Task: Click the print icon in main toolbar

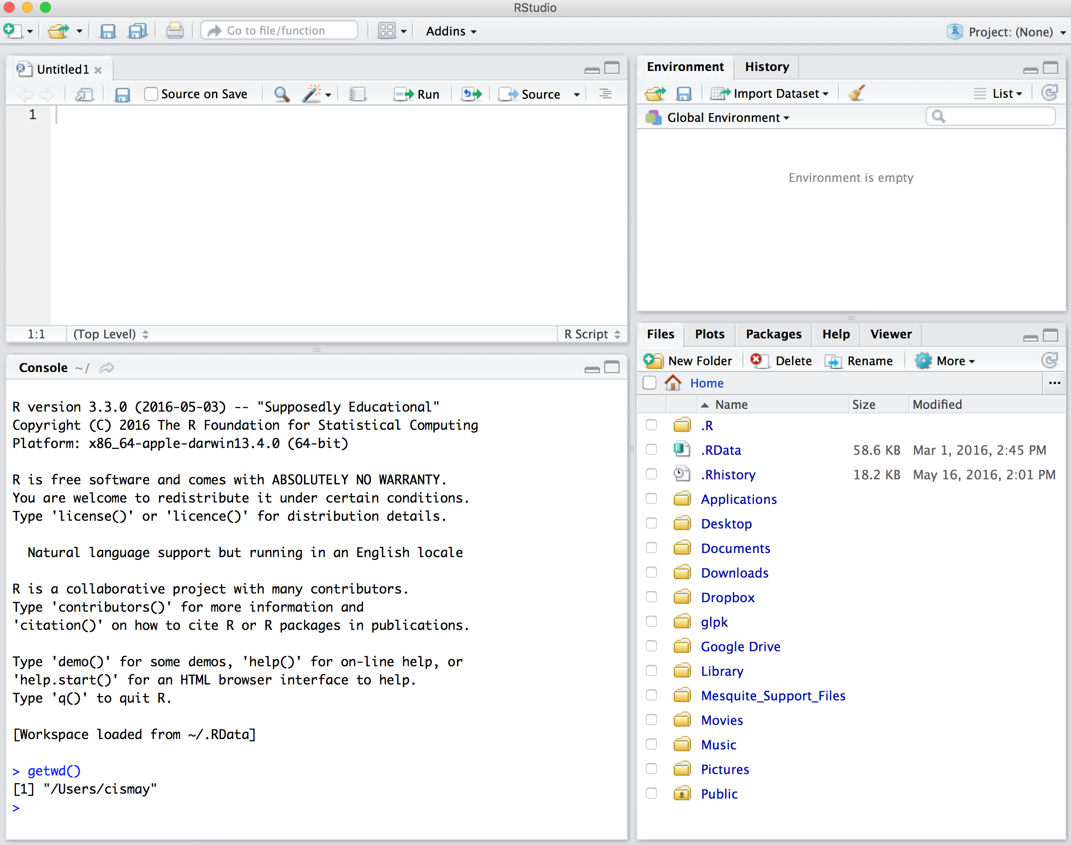Action: coord(175,30)
